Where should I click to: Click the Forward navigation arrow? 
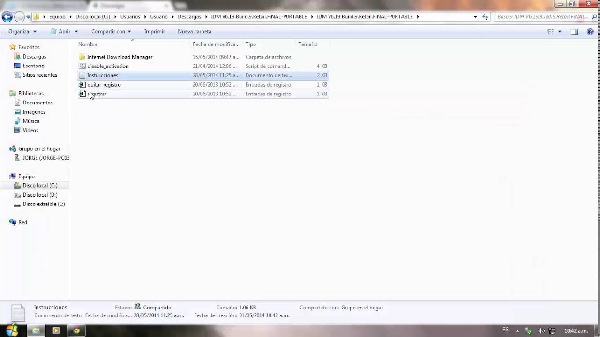[19, 17]
